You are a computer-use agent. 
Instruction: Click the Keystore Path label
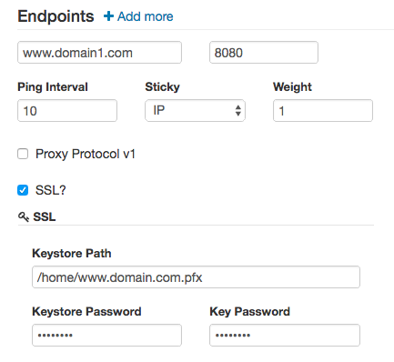pyautogui.click(x=72, y=254)
